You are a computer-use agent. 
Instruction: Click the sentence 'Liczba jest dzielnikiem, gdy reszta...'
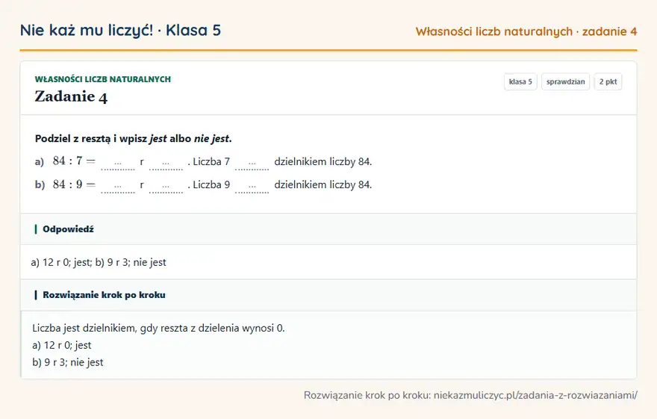pyautogui.click(x=158, y=328)
